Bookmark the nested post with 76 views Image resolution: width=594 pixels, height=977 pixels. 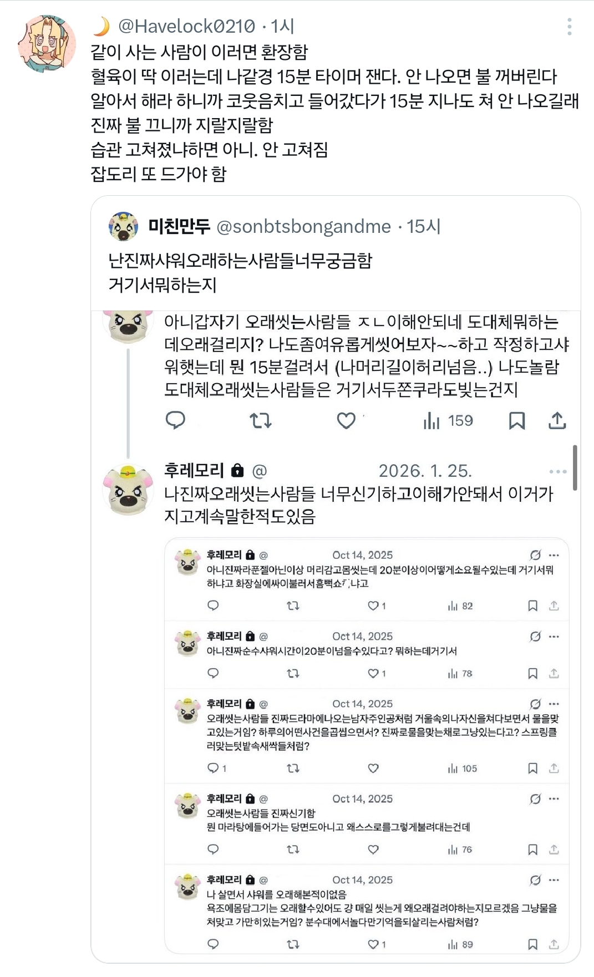coord(532,849)
